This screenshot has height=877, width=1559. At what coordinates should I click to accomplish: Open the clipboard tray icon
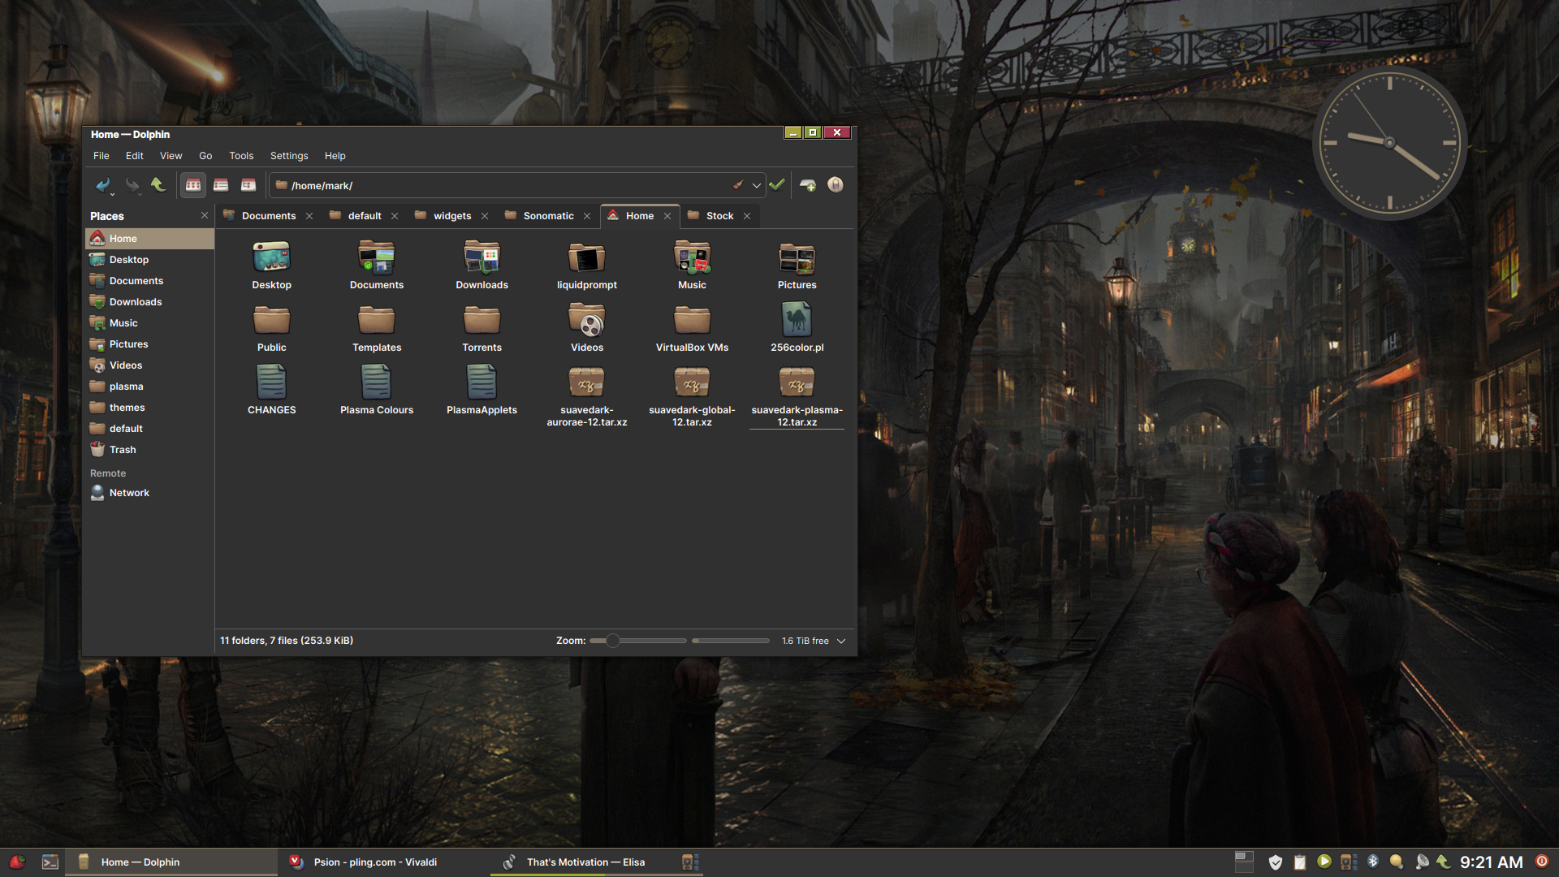[1300, 862]
